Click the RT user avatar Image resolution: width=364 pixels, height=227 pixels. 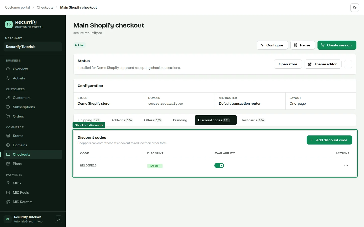click(x=8, y=219)
